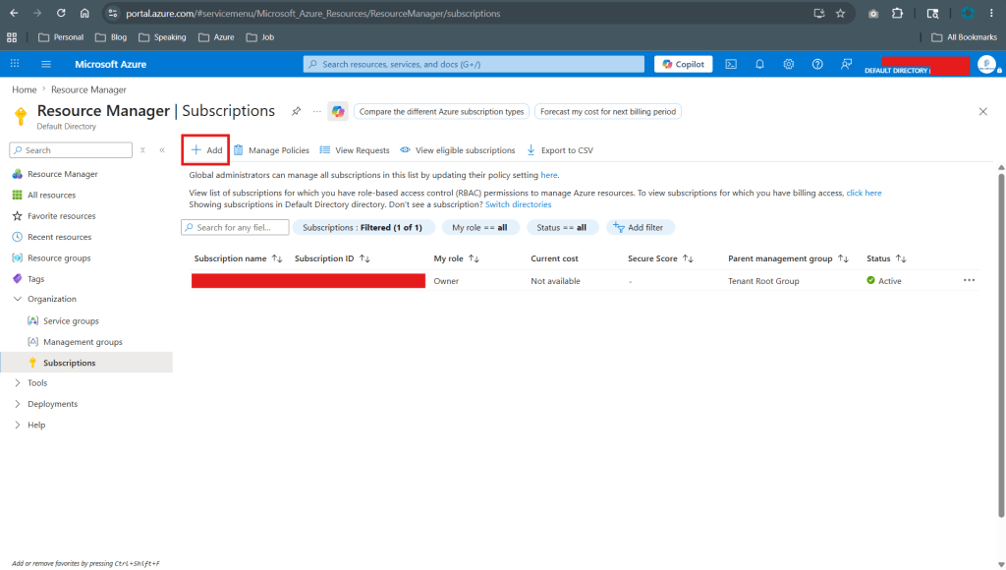
Task: Collapse the sidebar with the double chevron
Action: point(162,150)
